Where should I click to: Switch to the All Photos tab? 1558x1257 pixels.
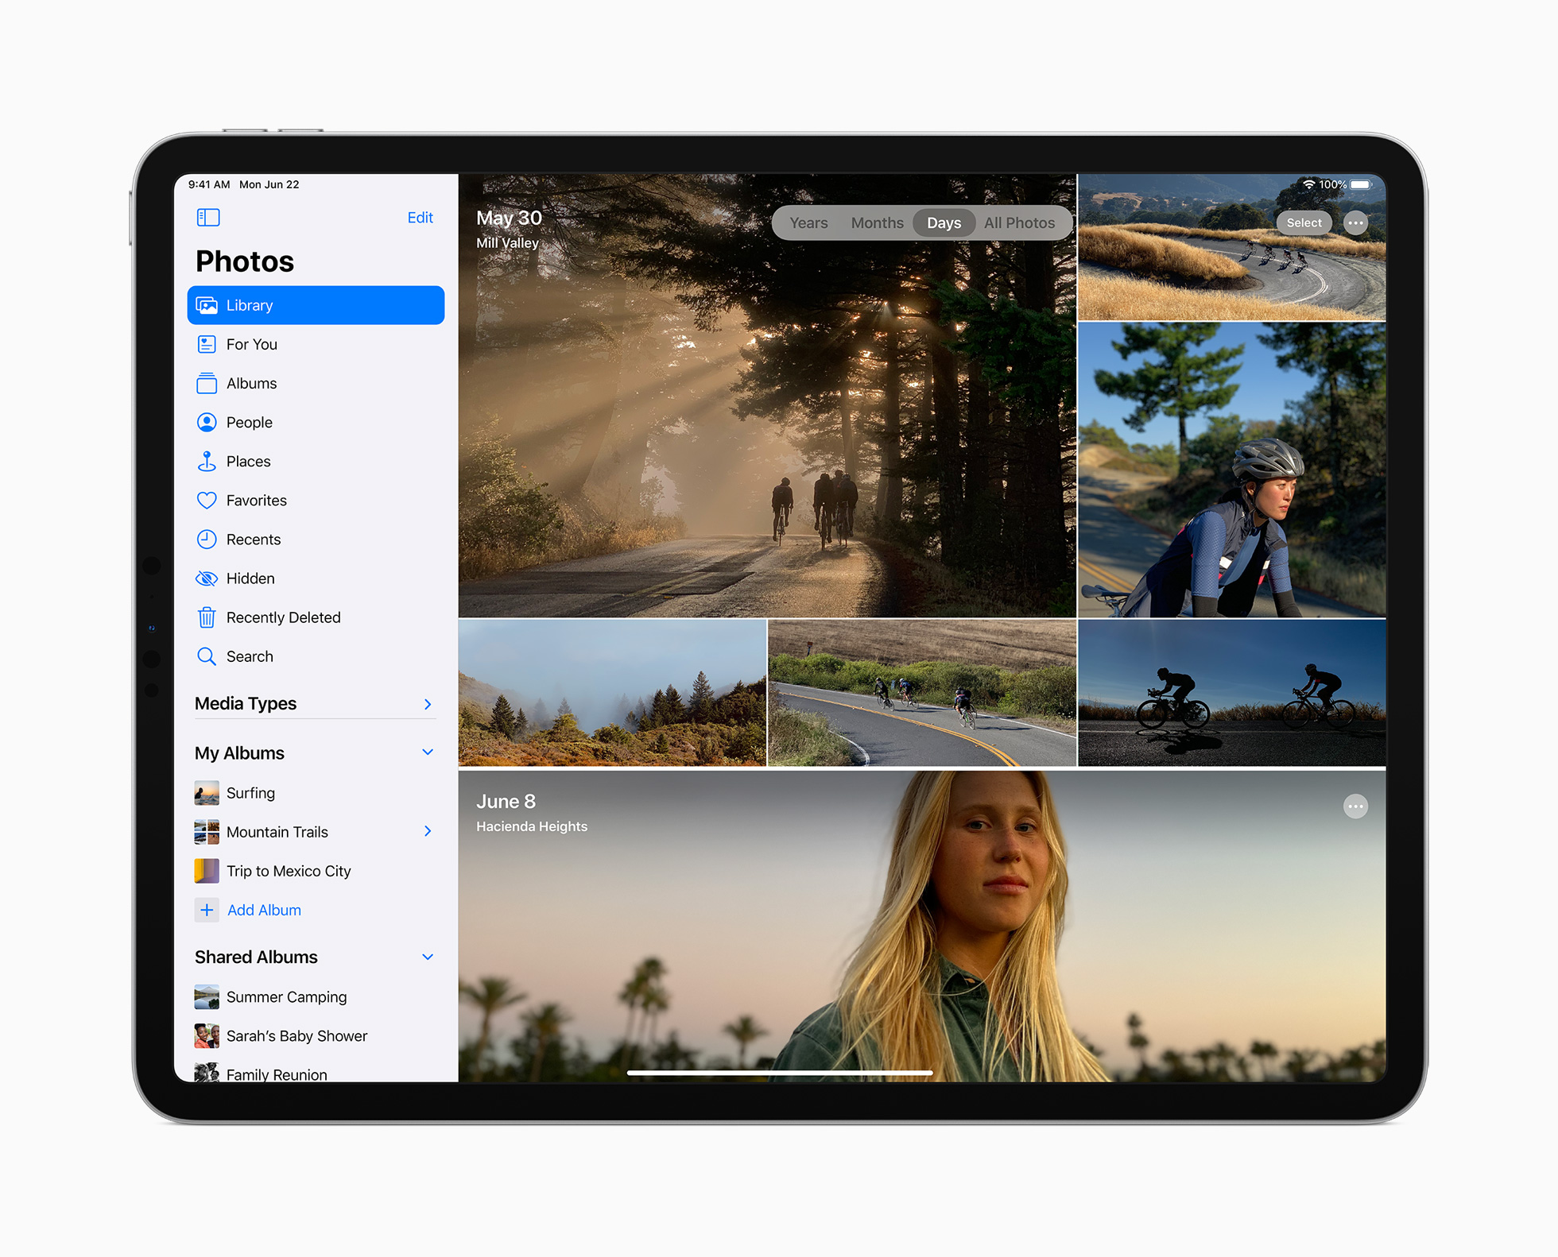[1021, 224]
